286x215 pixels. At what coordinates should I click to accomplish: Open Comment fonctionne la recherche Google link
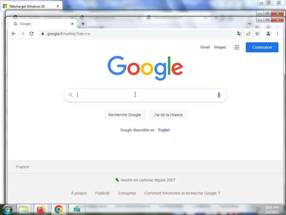click(182, 193)
